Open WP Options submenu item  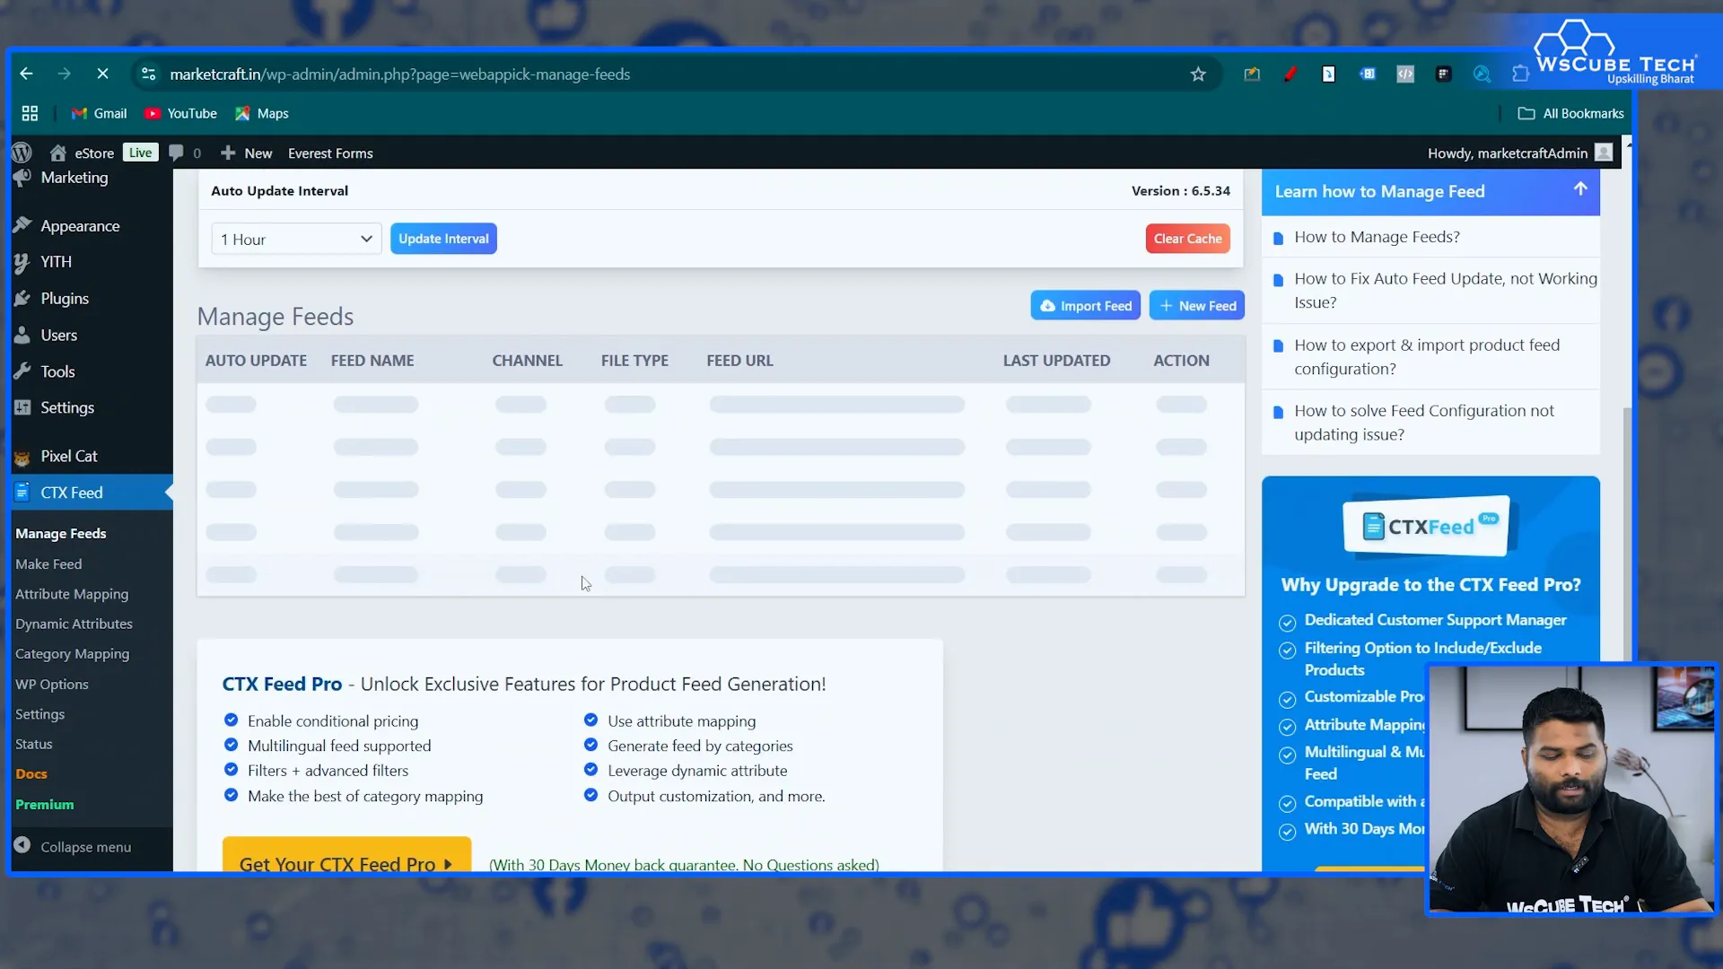click(x=52, y=684)
